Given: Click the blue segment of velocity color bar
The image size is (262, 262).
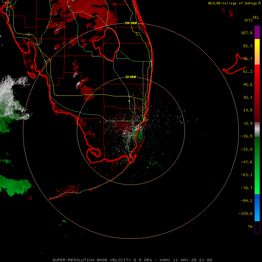Looking at the screenshot, I should 257,208.
